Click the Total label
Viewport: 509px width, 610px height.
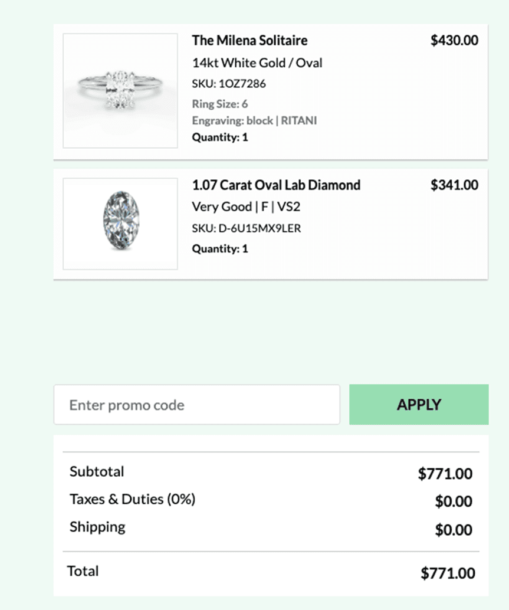coord(83,571)
